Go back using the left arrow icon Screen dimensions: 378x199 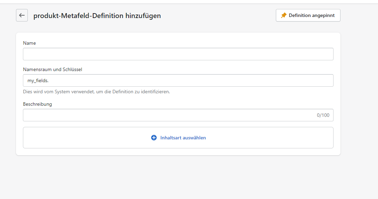22,15
